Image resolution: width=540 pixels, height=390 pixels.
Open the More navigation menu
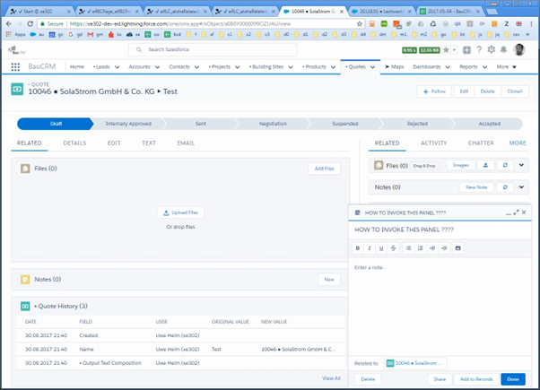click(x=507, y=66)
